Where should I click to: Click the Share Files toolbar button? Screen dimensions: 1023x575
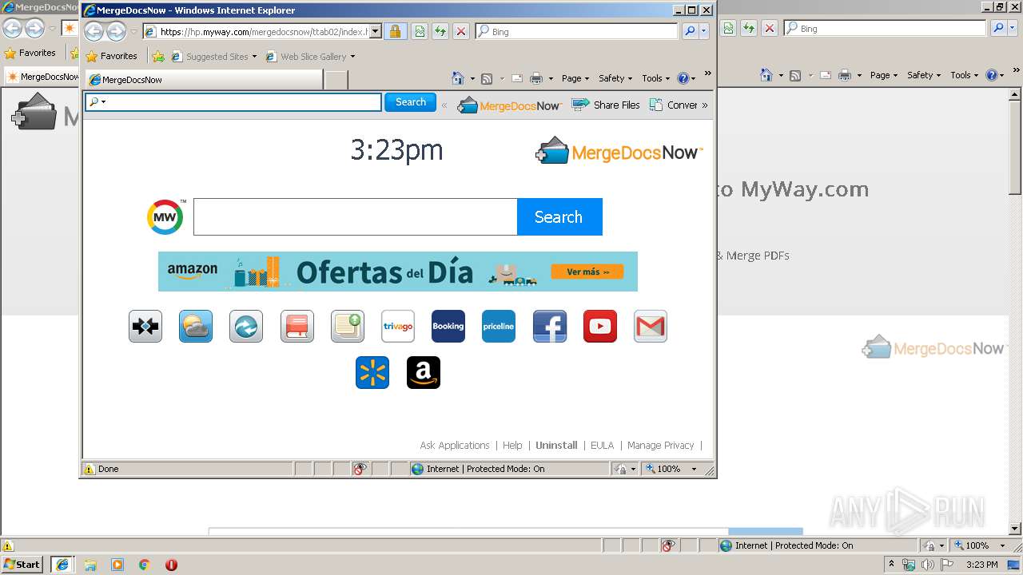(606, 105)
